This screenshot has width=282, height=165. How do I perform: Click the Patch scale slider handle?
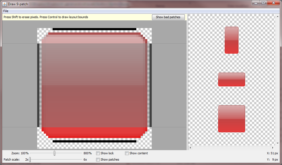[x=30, y=159]
